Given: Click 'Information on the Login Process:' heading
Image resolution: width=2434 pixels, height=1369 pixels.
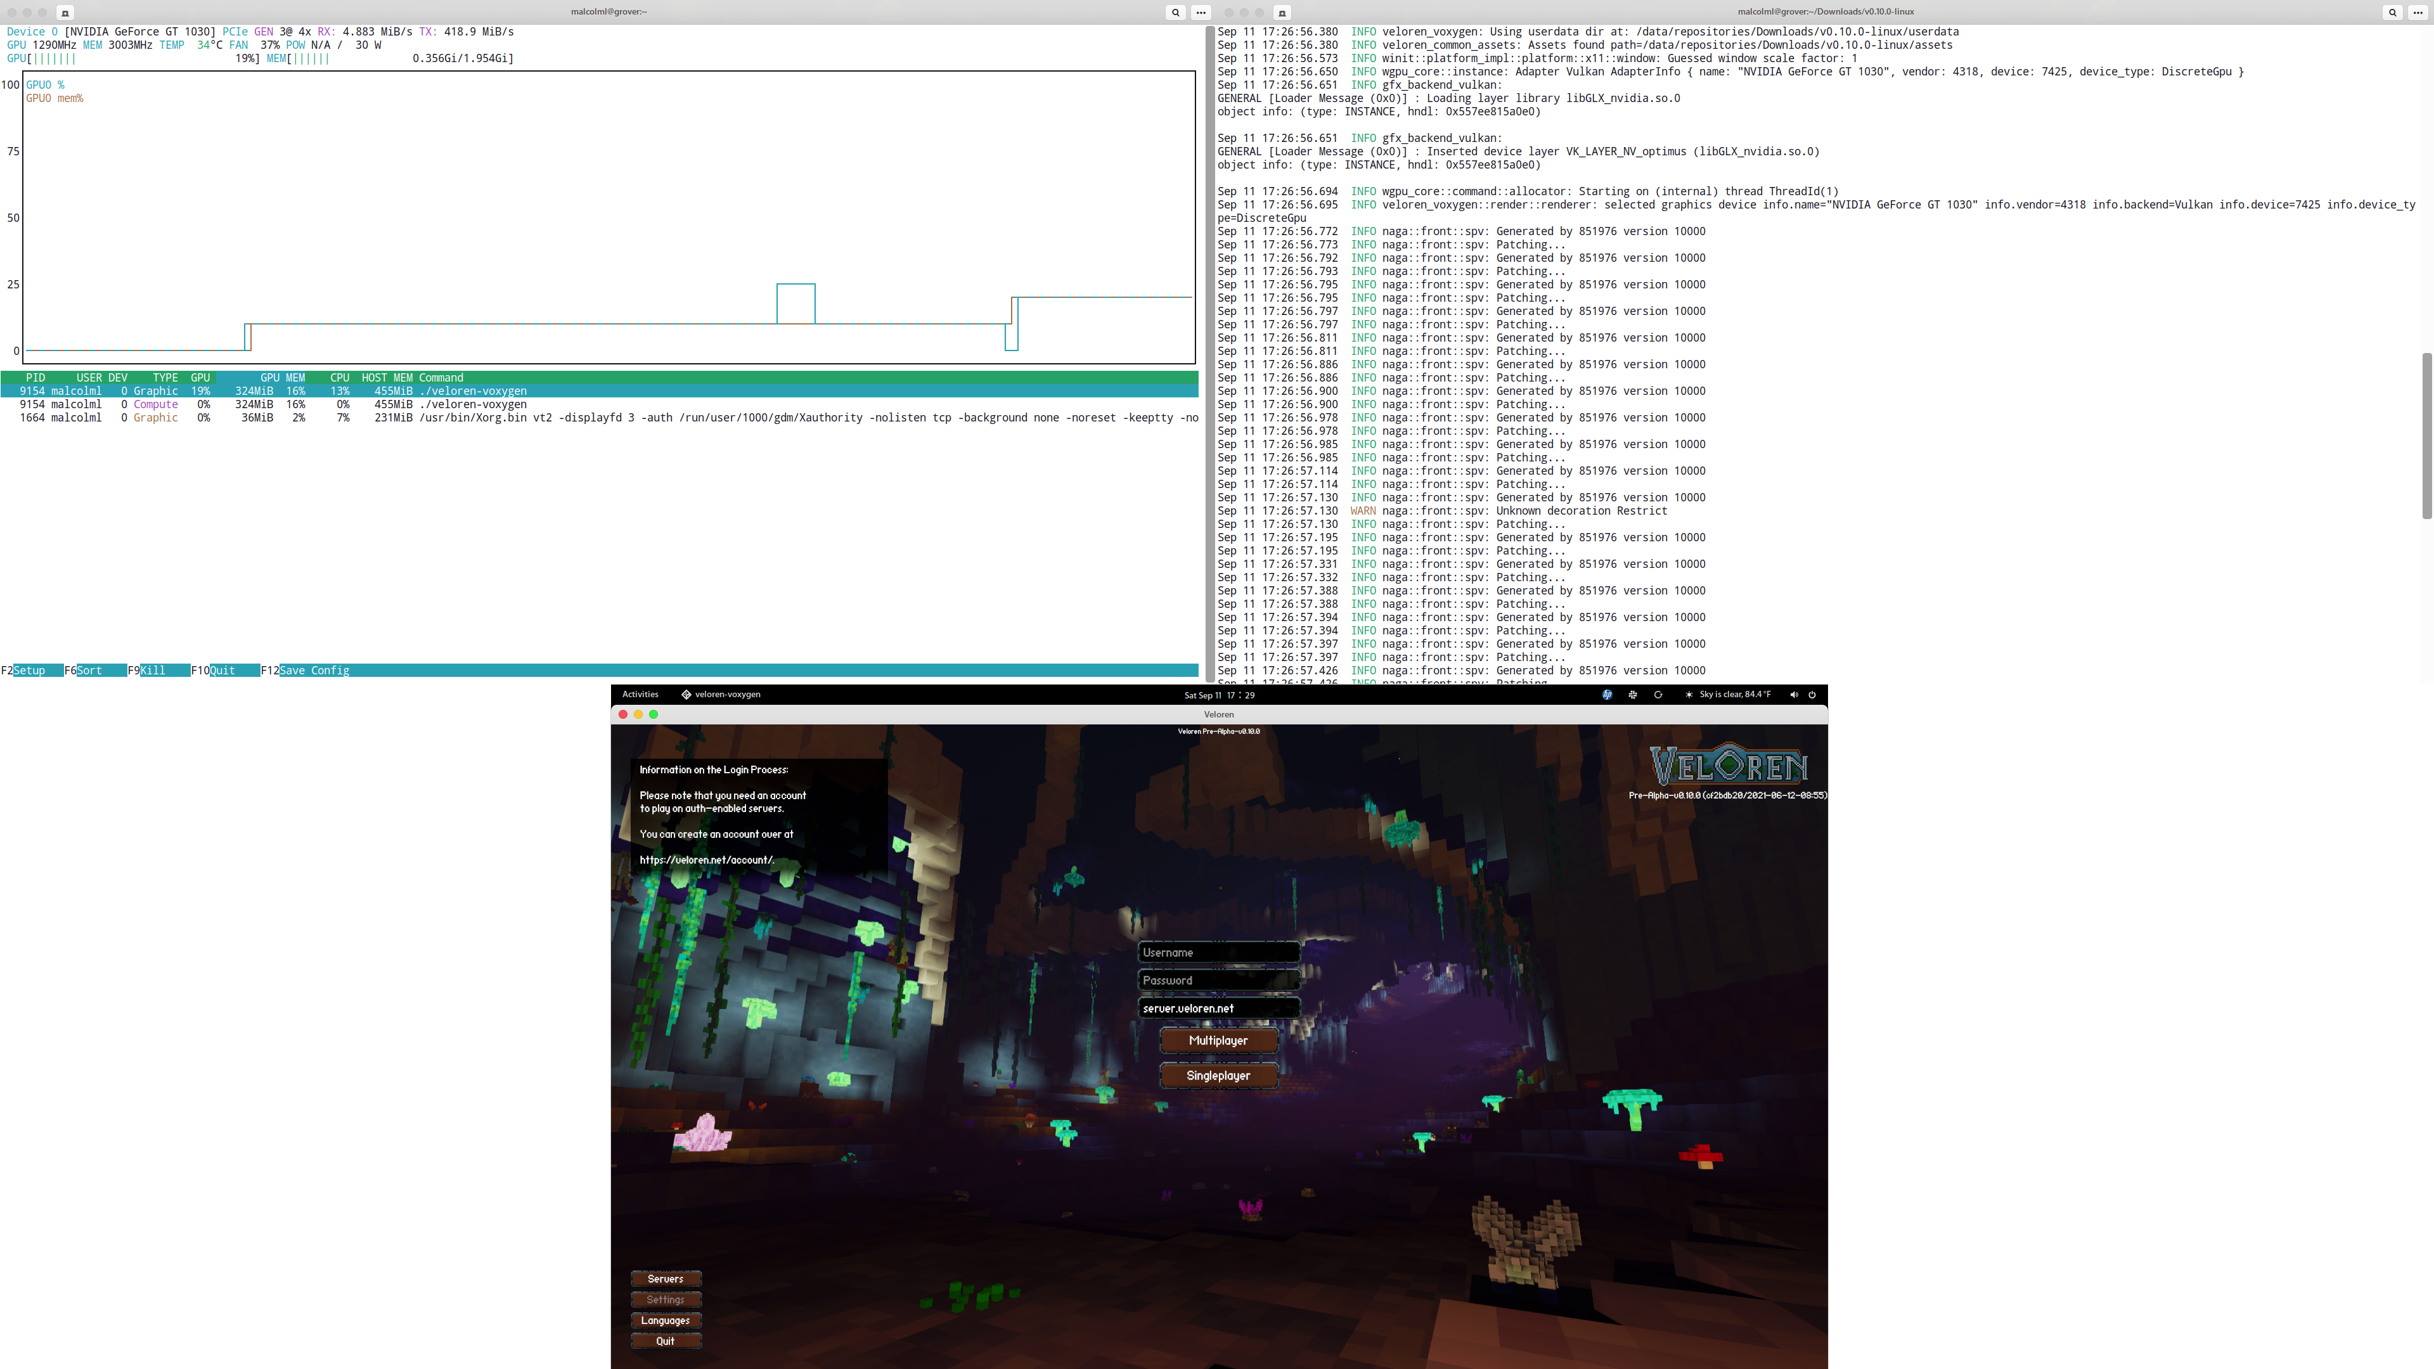Looking at the screenshot, I should click(713, 769).
